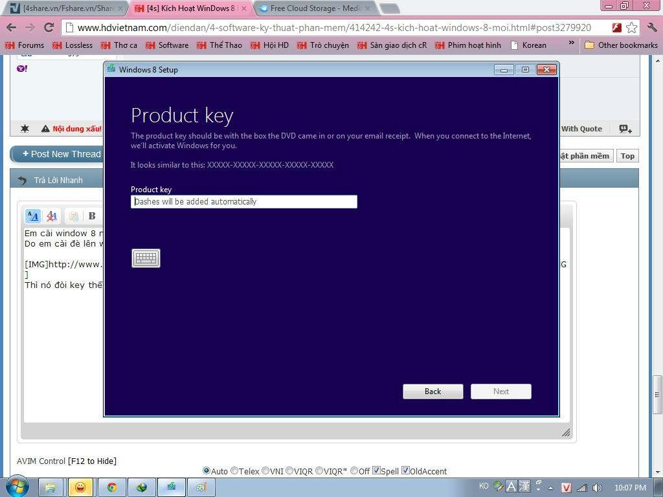Viewport: 663px width, 497px height.
Task: Switch to the Free Cloud Storage tab
Action: pos(315,8)
